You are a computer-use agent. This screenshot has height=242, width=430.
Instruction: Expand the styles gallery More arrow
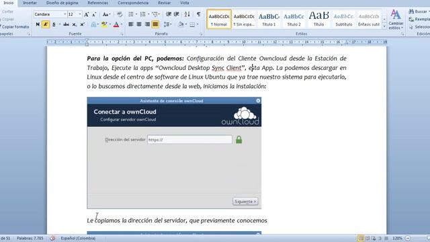coord(384,26)
